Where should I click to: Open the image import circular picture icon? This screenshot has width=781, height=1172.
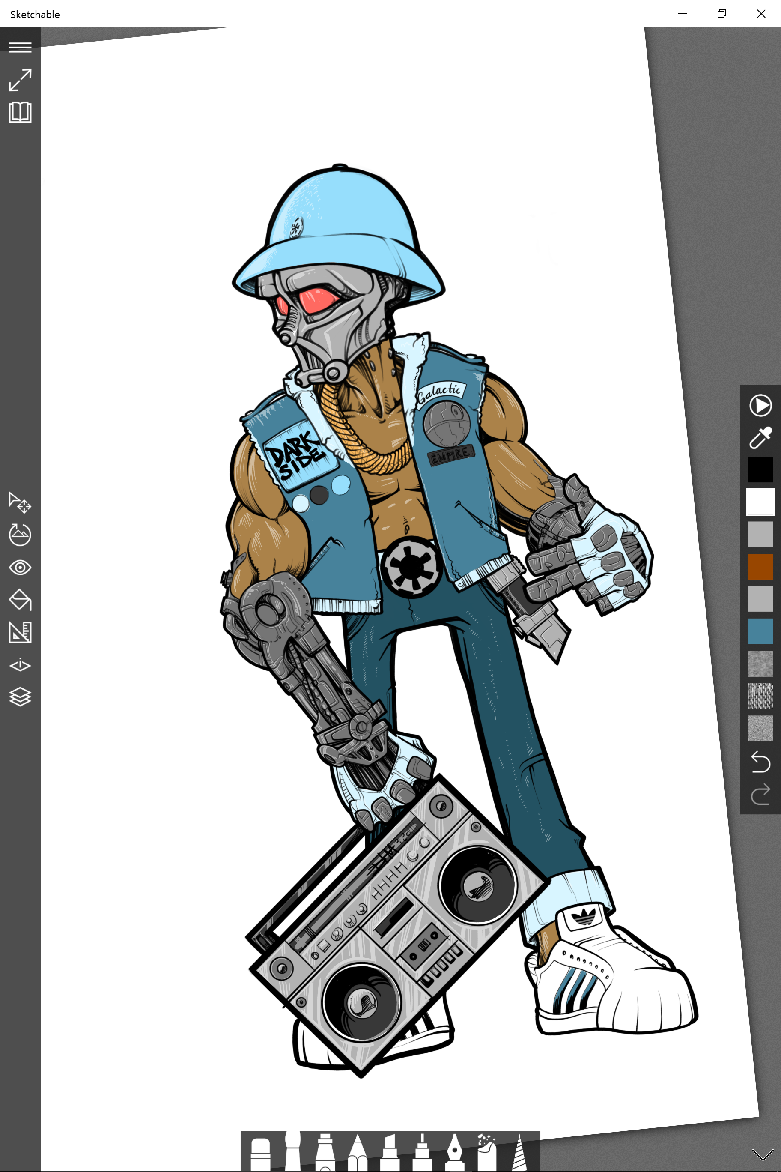[x=20, y=535]
